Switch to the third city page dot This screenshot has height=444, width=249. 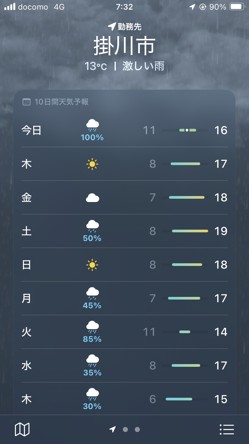click(137, 429)
